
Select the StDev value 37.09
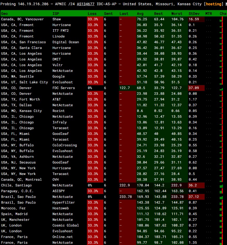click(194, 88)
